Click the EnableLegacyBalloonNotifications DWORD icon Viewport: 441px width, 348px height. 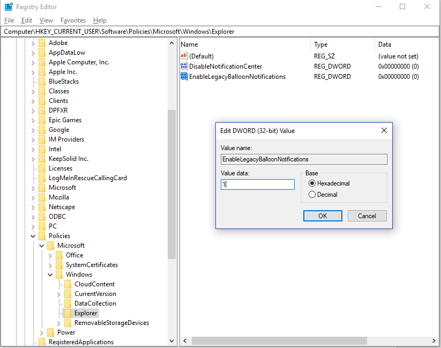pyautogui.click(x=184, y=76)
